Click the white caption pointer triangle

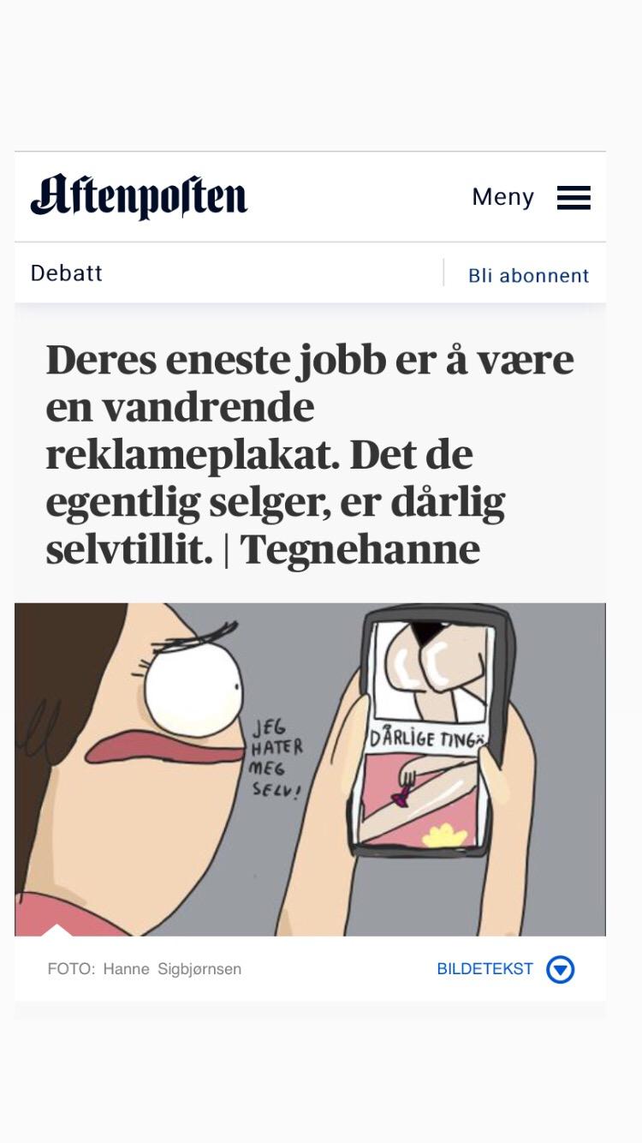coord(56,930)
